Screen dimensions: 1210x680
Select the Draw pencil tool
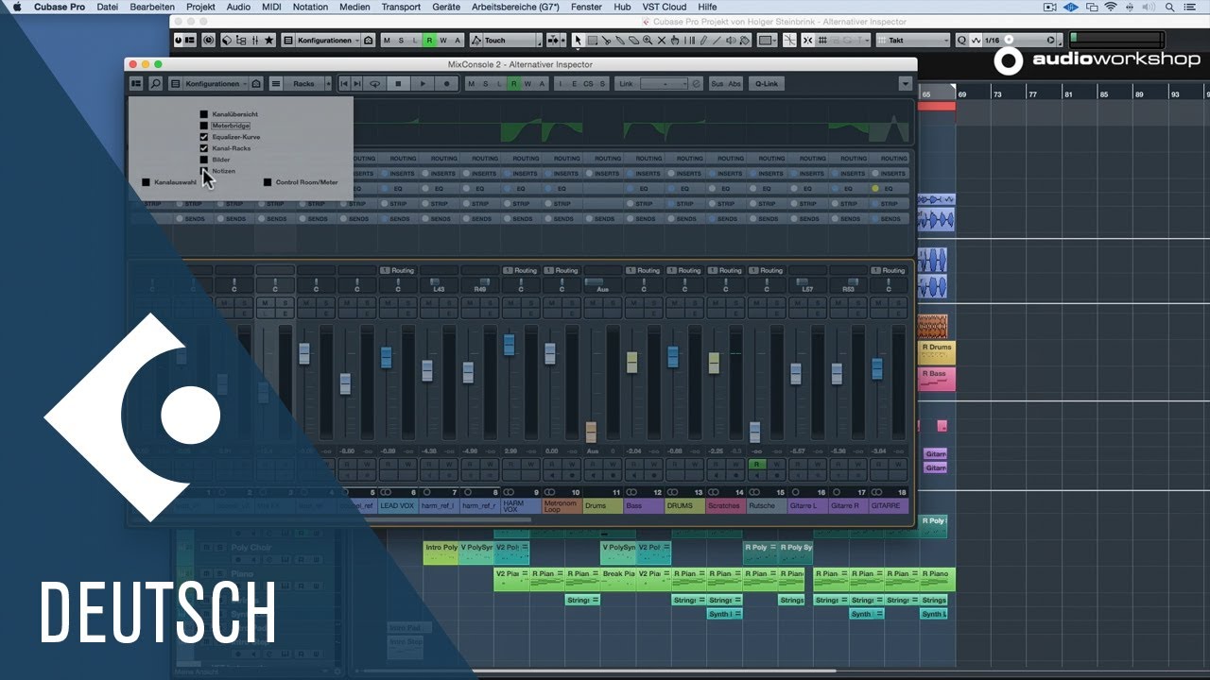(x=704, y=41)
